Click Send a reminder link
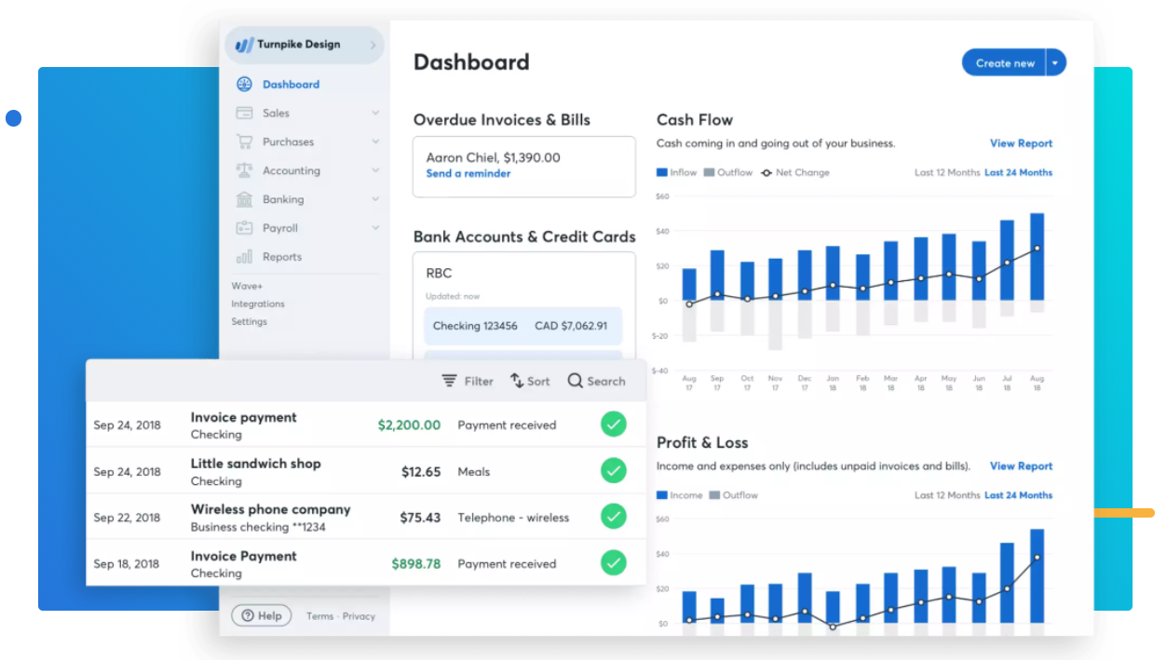The image size is (1167, 660). point(468,173)
